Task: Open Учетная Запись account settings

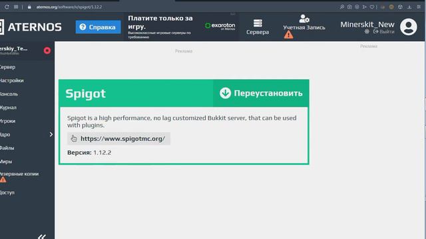Action: pos(304,23)
